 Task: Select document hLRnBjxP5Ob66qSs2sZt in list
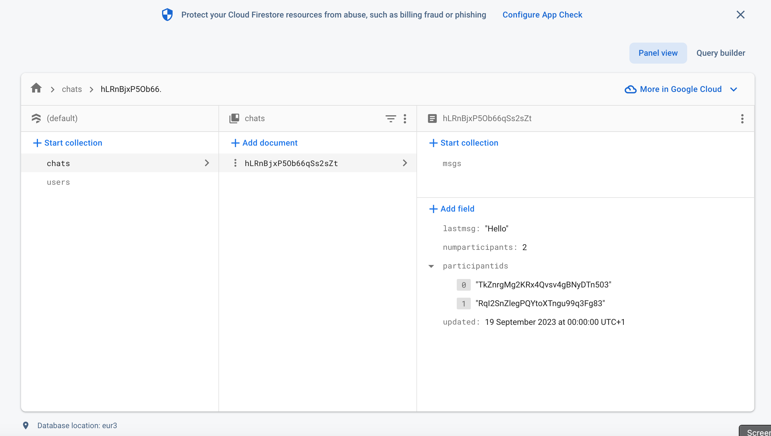click(x=291, y=163)
